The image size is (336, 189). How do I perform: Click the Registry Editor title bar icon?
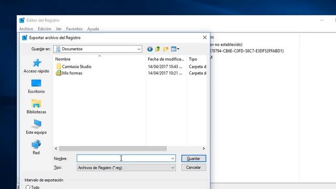[x=22, y=20]
